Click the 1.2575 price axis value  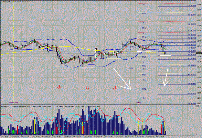point(199,72)
